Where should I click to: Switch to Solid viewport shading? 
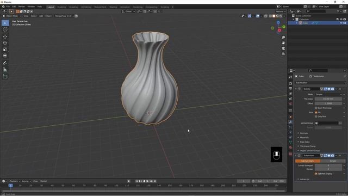(274, 16)
